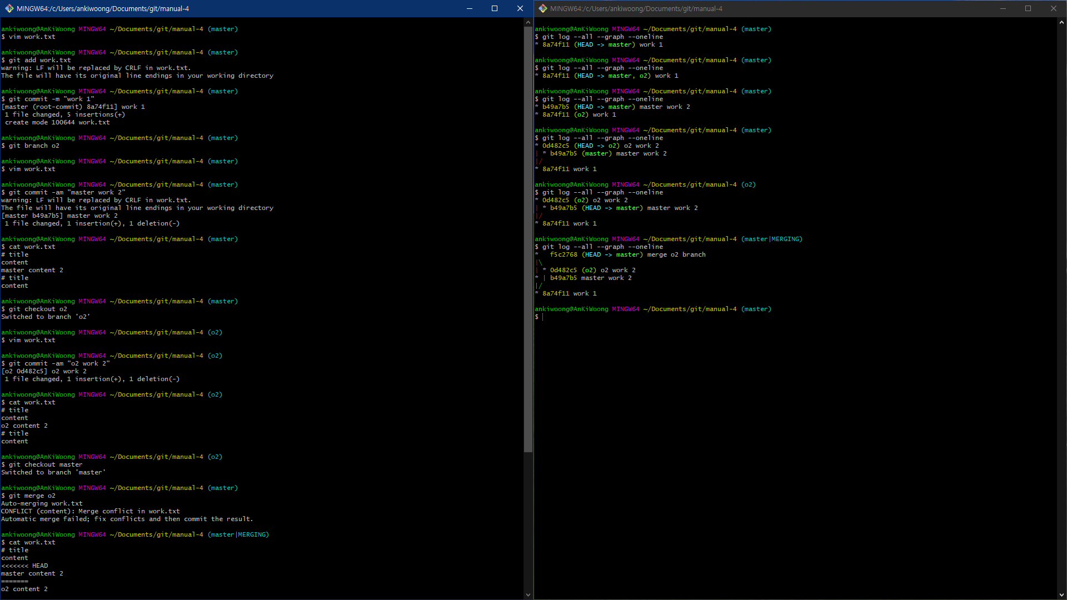Click the 'merge o2 branch' commit line f5c2768
Viewport: 1067px width, 600px height.
[x=627, y=254]
